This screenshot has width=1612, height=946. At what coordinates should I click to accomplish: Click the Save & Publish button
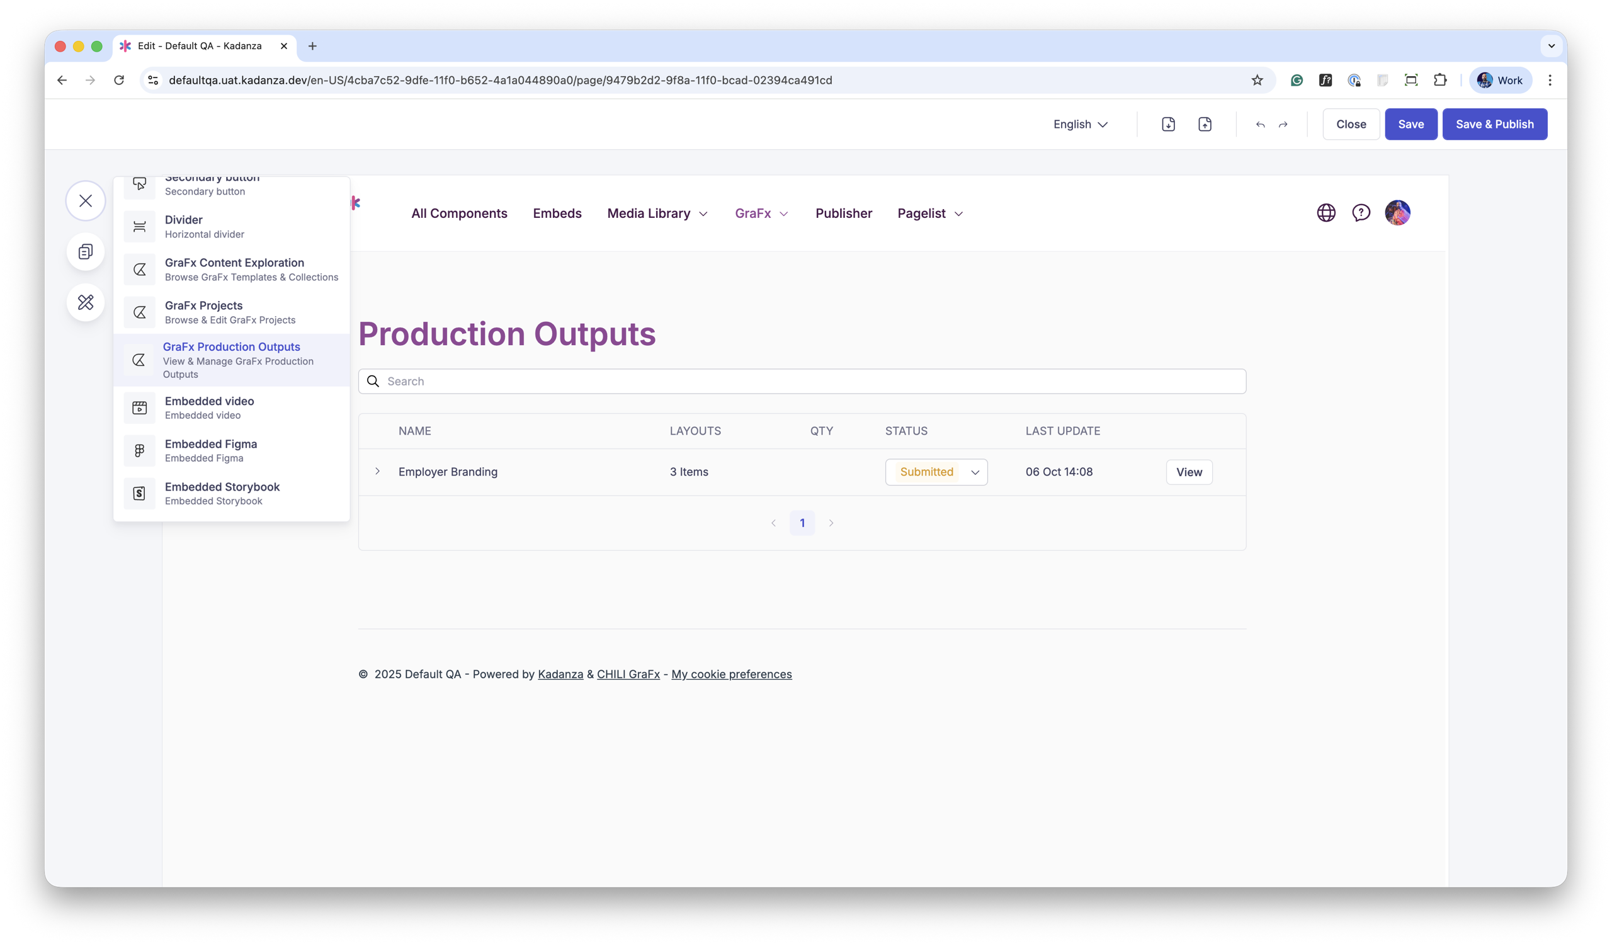(x=1494, y=124)
